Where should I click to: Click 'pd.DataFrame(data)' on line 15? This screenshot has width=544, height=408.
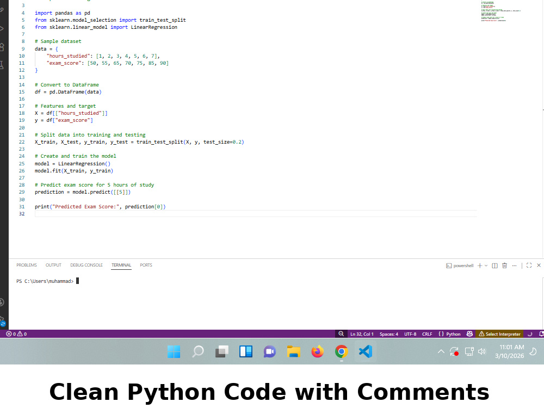point(75,92)
